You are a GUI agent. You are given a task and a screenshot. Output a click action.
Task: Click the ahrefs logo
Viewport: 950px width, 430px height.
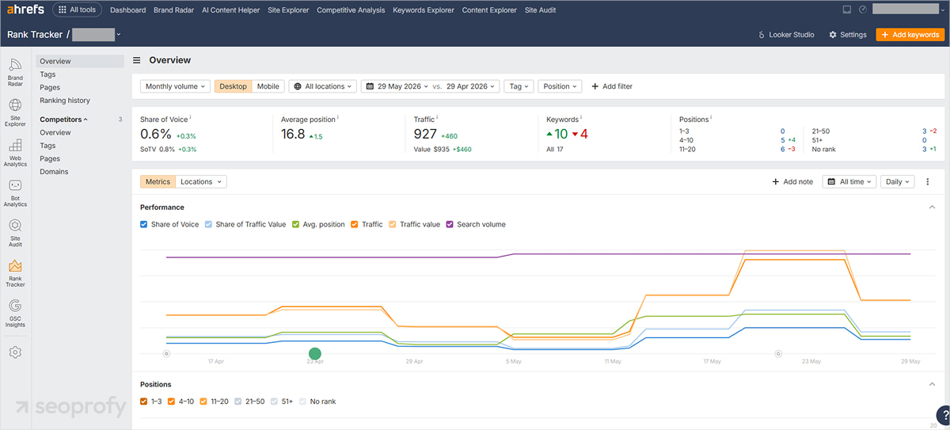click(x=25, y=10)
